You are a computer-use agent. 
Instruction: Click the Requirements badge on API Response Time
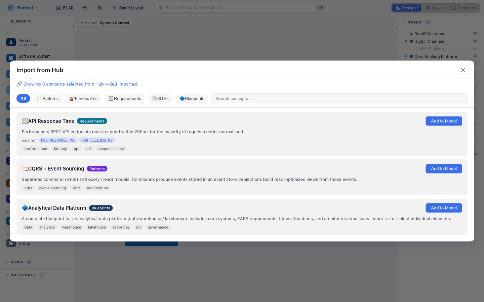pos(92,121)
